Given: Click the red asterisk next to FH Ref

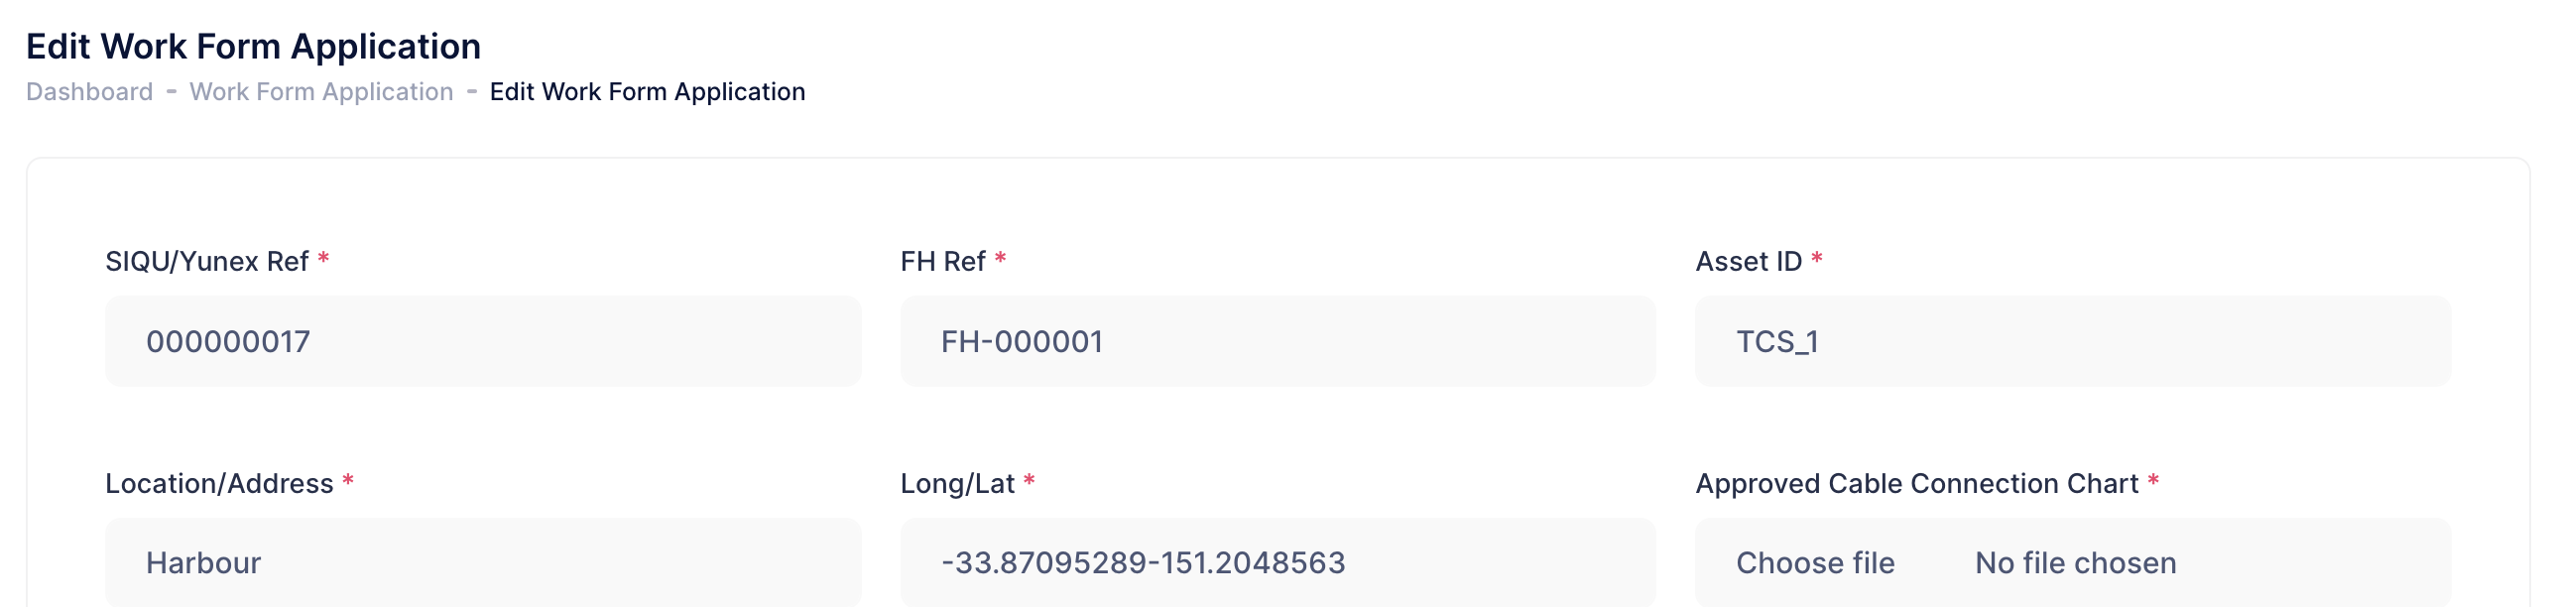Looking at the screenshot, I should coord(1001,259).
